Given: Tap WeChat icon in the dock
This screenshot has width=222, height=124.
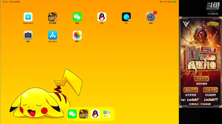Looking at the screenshot, I should coord(72,114).
